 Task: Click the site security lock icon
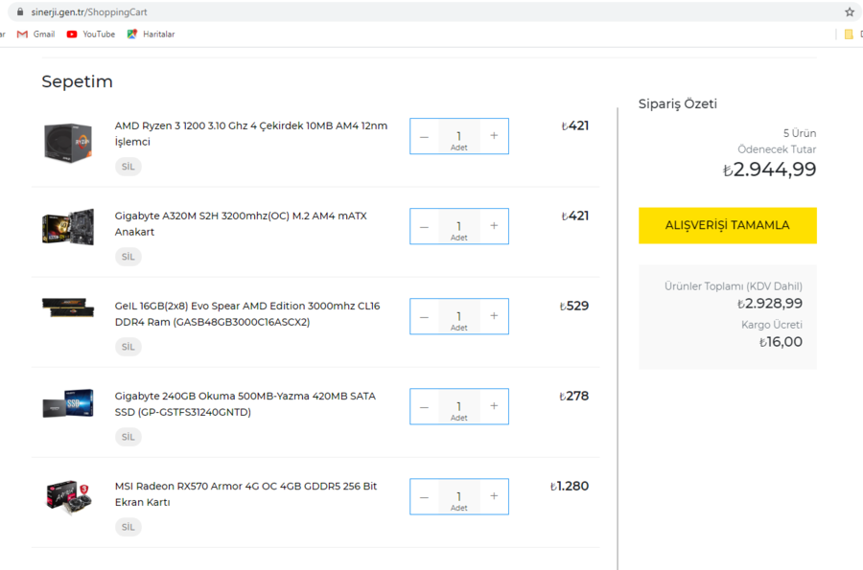coord(20,12)
